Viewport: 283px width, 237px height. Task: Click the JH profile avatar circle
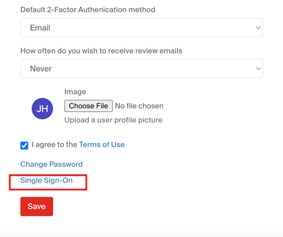click(42, 108)
